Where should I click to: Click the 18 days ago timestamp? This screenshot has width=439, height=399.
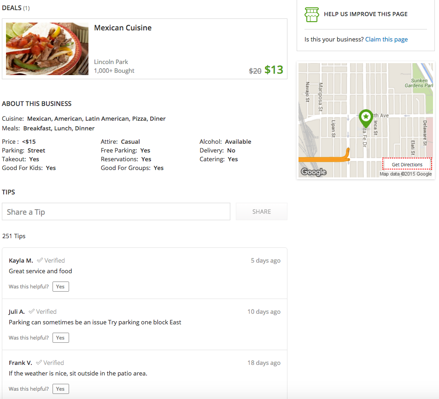pos(264,363)
